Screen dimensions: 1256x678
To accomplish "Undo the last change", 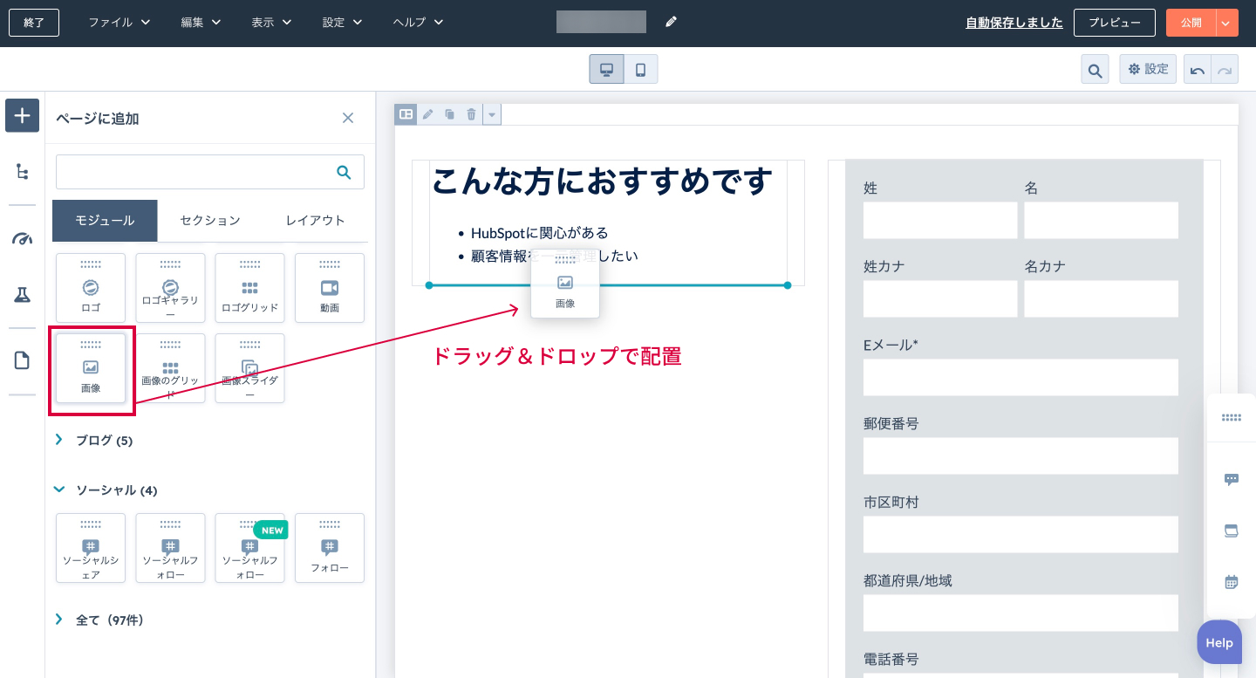I will tap(1198, 69).
